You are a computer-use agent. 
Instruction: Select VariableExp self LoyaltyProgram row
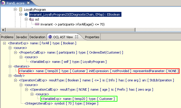(x=68, y=62)
